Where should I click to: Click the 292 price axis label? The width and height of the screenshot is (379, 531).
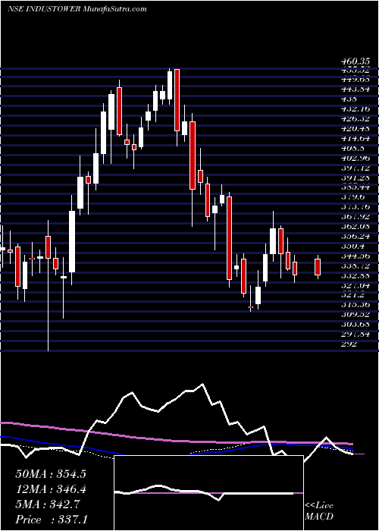pos(349,344)
